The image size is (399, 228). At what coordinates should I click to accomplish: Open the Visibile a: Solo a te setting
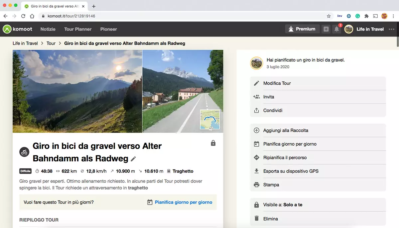point(318,205)
